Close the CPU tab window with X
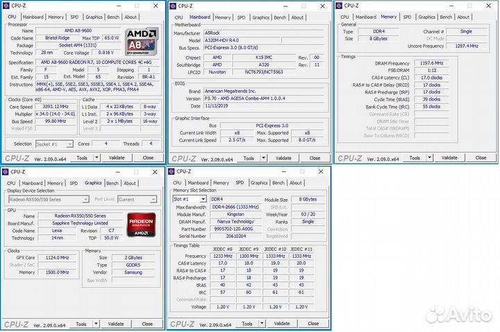 click(x=156, y=6)
